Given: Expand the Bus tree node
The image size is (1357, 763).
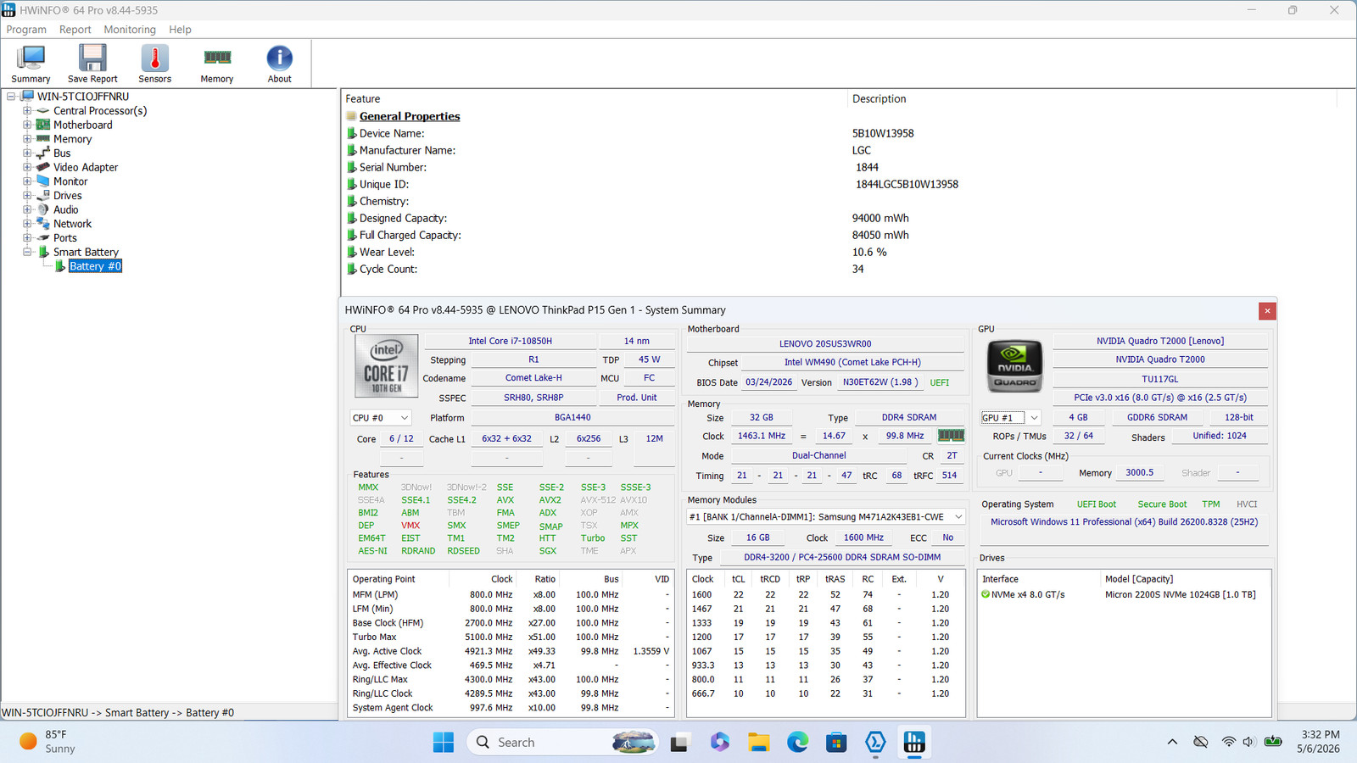Looking at the screenshot, I should point(27,153).
